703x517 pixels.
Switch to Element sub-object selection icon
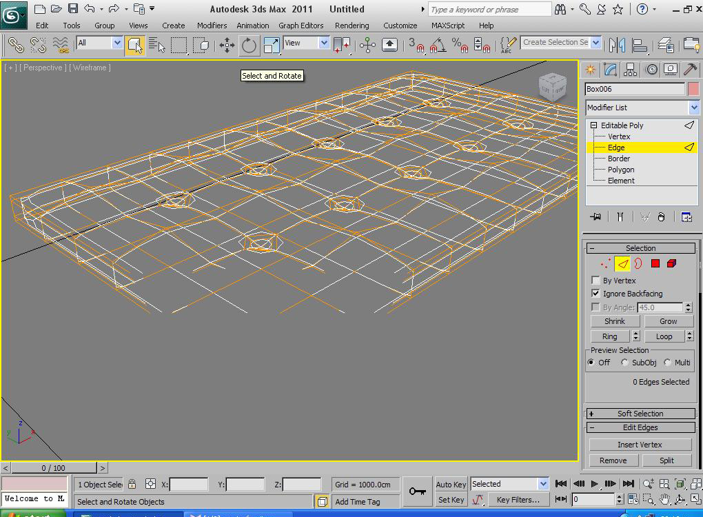pyautogui.click(x=671, y=263)
